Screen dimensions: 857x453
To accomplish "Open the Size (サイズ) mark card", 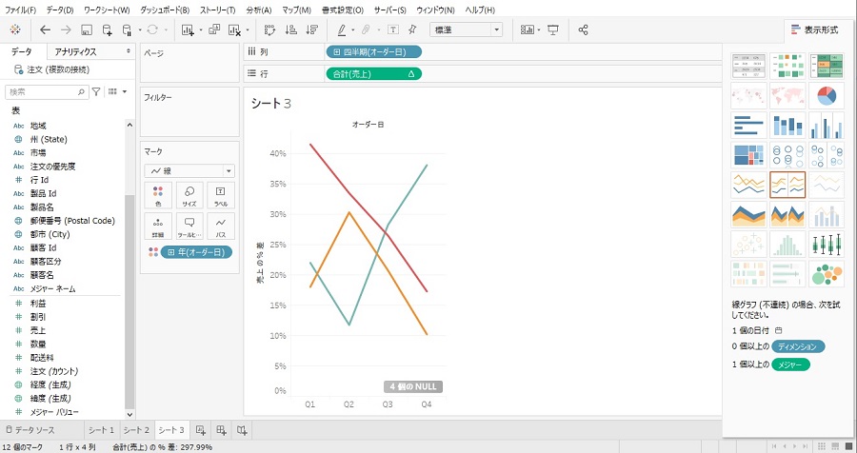I will (x=189, y=195).
